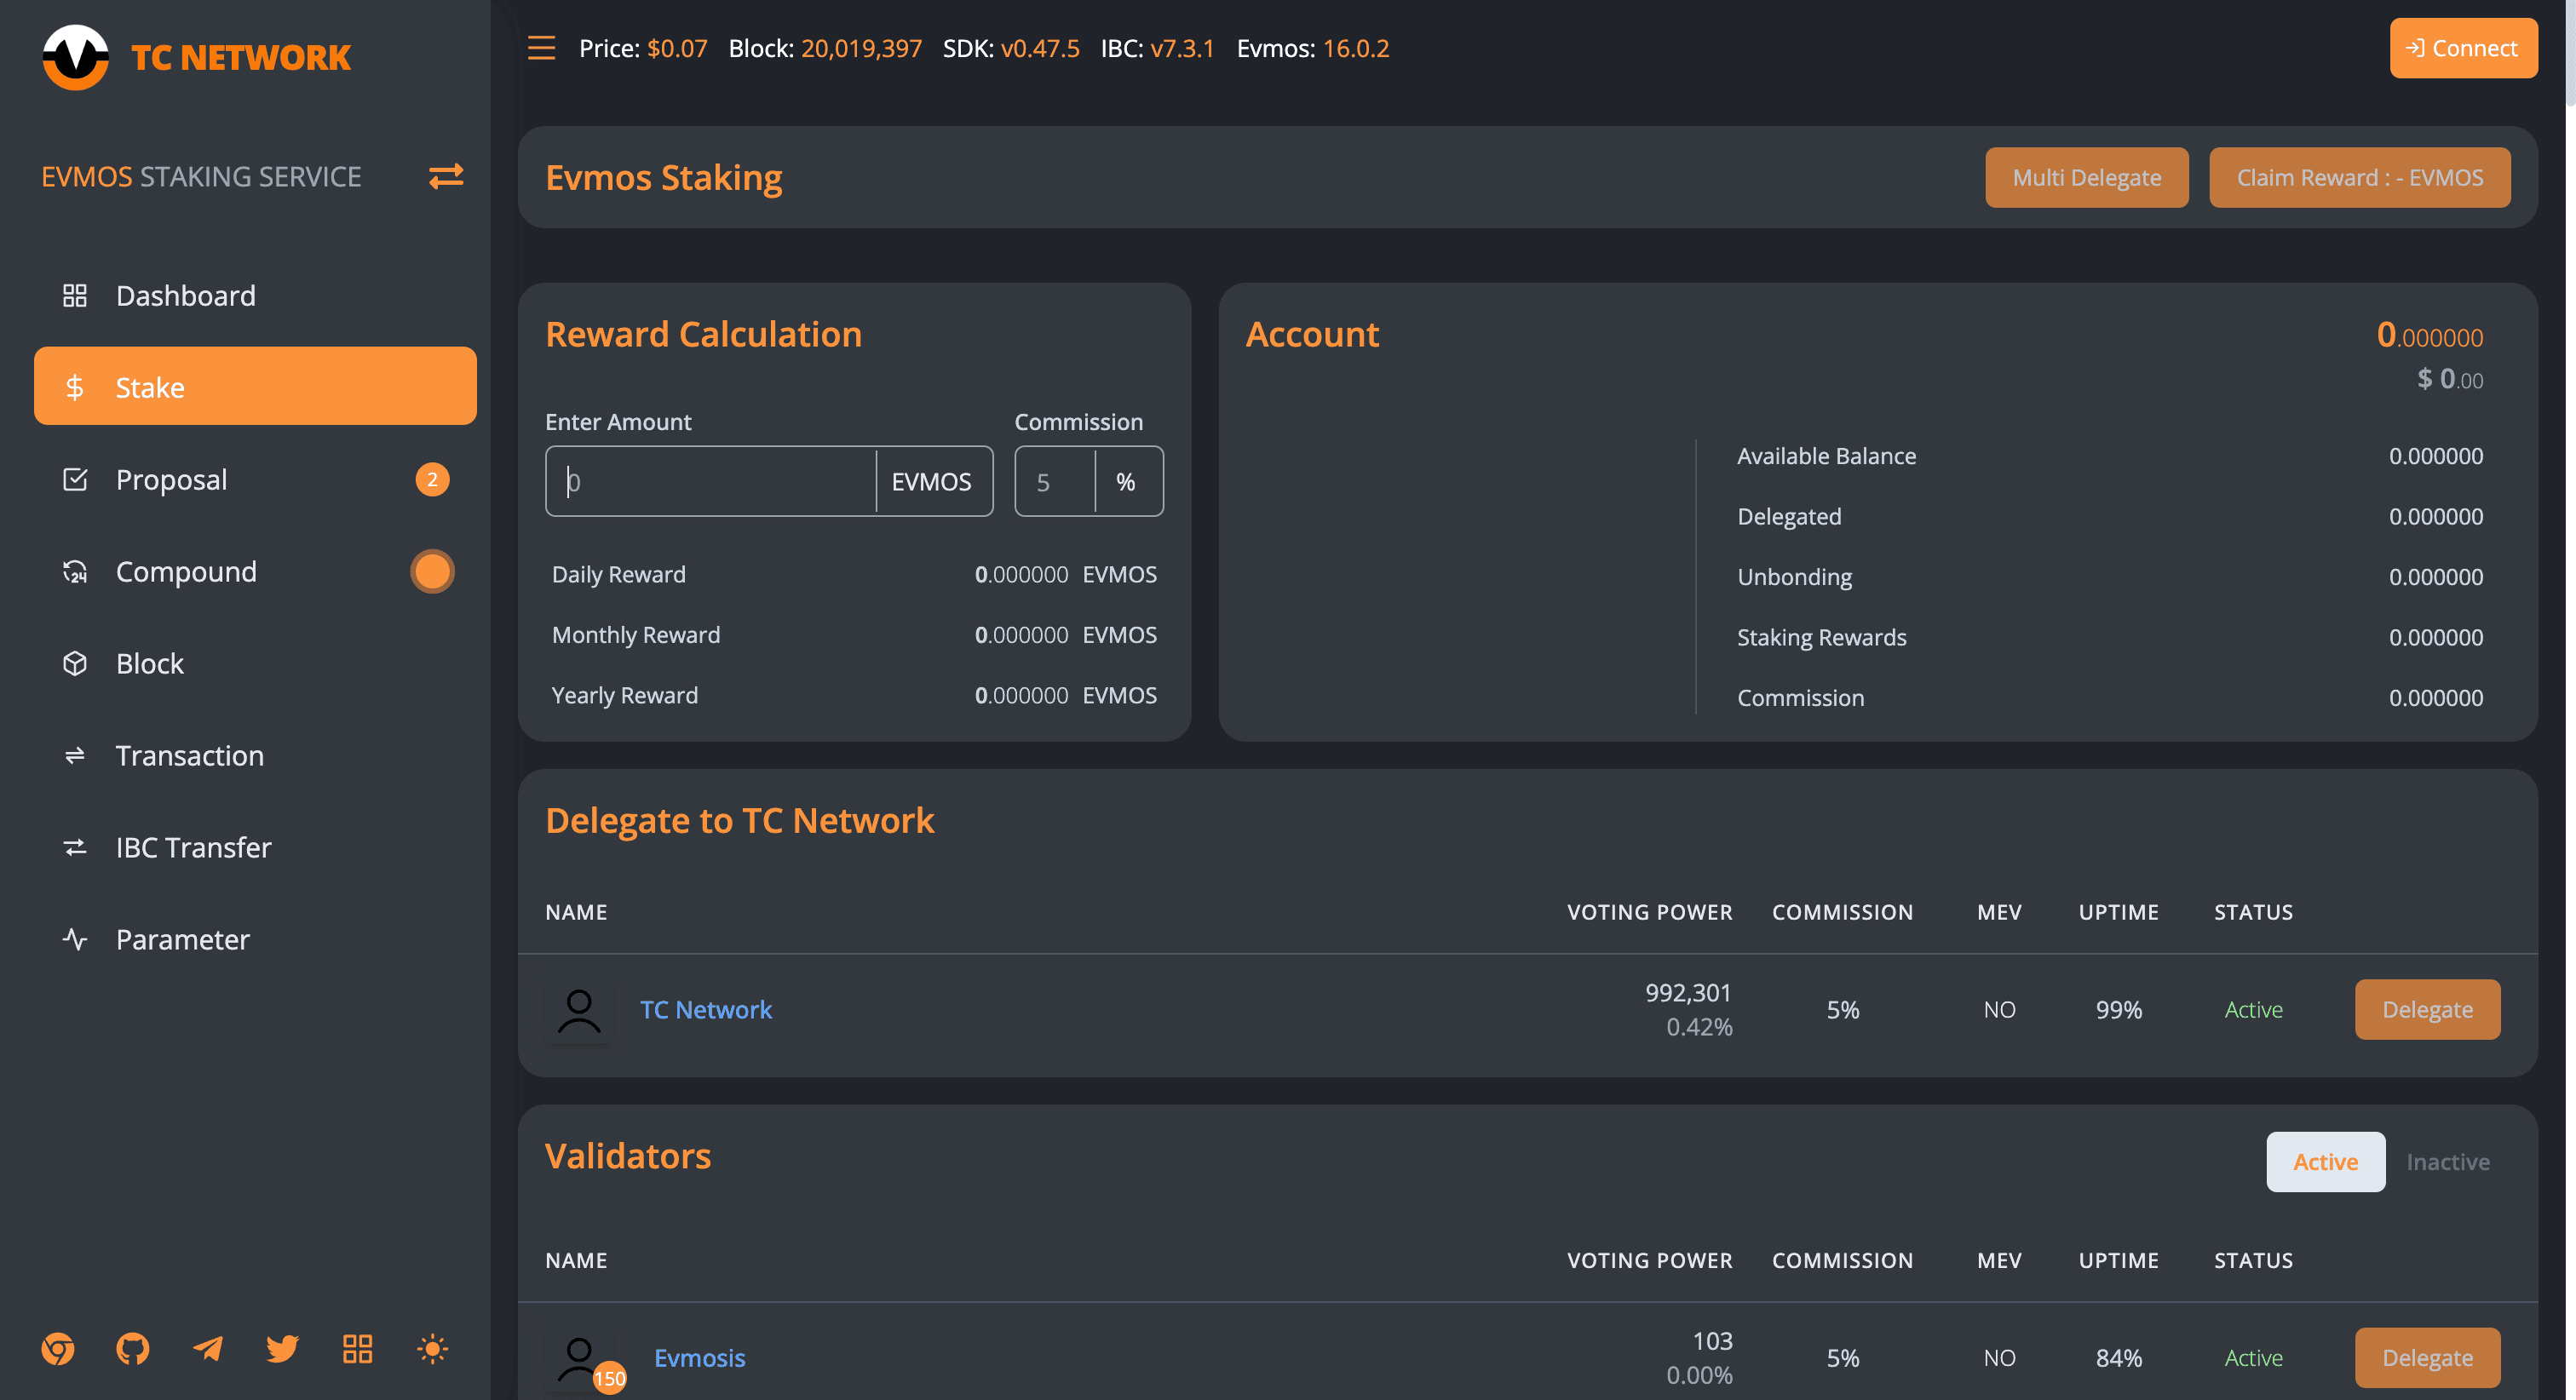Open the GitHub icon in sidebar footer
Viewport: 2576px width, 1400px height.
pos(133,1349)
